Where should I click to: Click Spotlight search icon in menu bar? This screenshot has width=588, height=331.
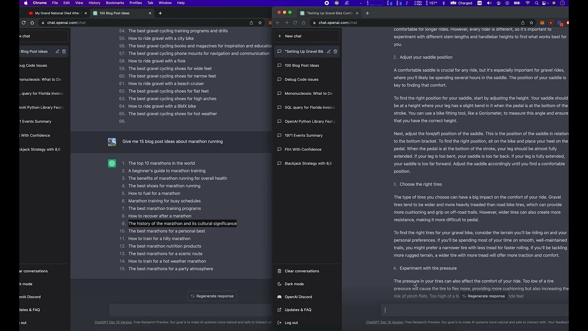pyautogui.click(x=536, y=3)
